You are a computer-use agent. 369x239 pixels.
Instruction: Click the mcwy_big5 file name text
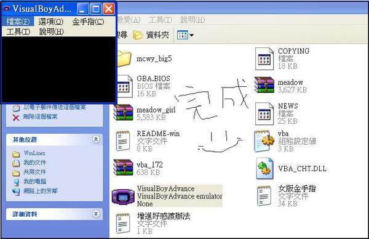pyautogui.click(x=154, y=59)
